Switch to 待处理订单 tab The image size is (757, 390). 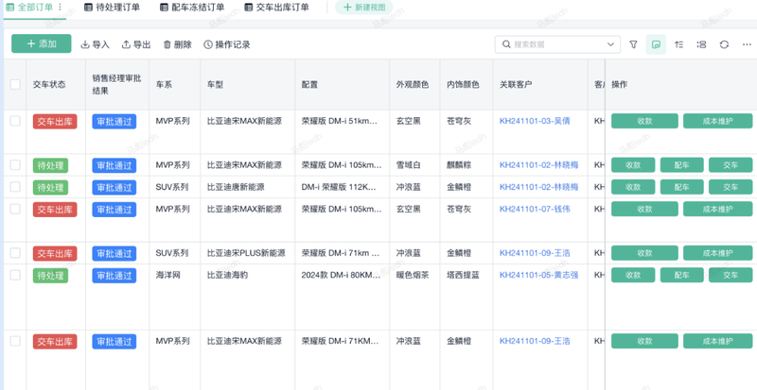tap(112, 8)
